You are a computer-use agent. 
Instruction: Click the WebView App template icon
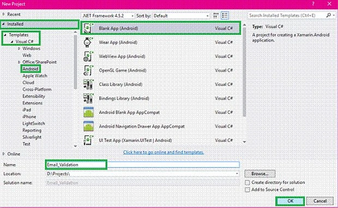point(88,57)
